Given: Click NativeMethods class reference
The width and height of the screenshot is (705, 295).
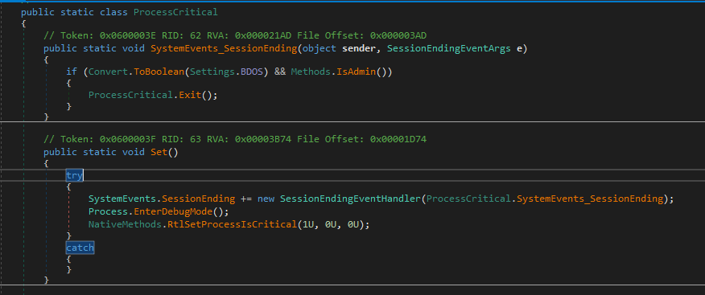Looking at the screenshot, I should tap(125, 224).
